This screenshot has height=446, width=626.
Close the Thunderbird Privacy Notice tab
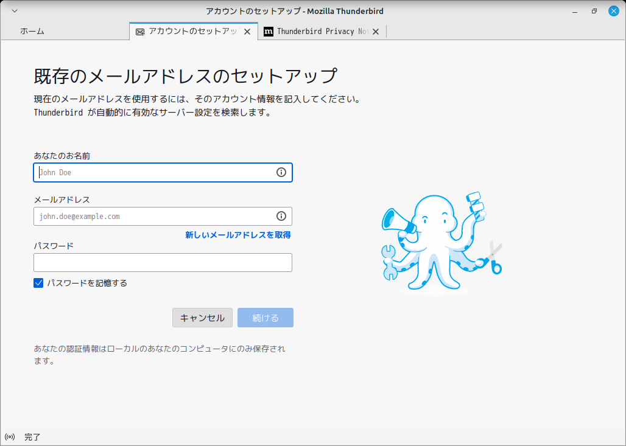click(x=376, y=32)
